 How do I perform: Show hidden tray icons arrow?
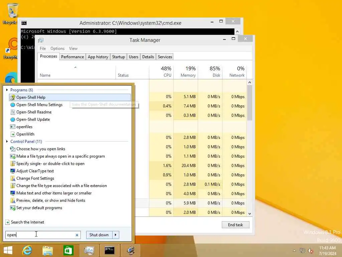(x=295, y=251)
